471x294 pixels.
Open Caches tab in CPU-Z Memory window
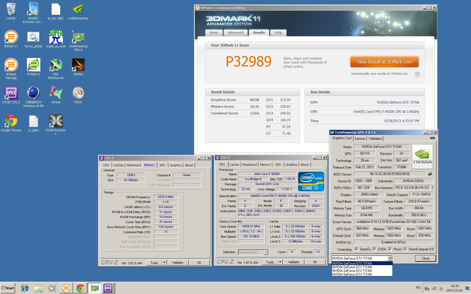(118, 165)
